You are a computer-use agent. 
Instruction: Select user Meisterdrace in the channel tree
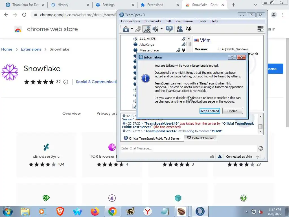pos(149,50)
